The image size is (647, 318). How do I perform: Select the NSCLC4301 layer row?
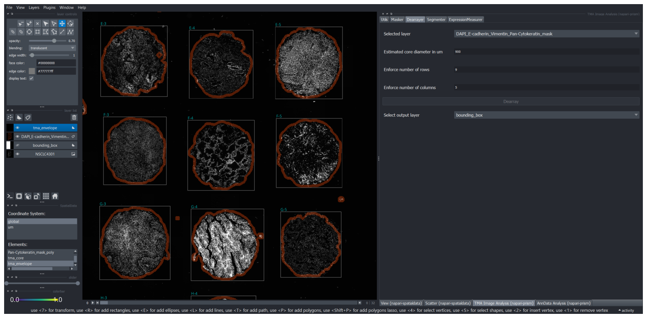point(42,154)
